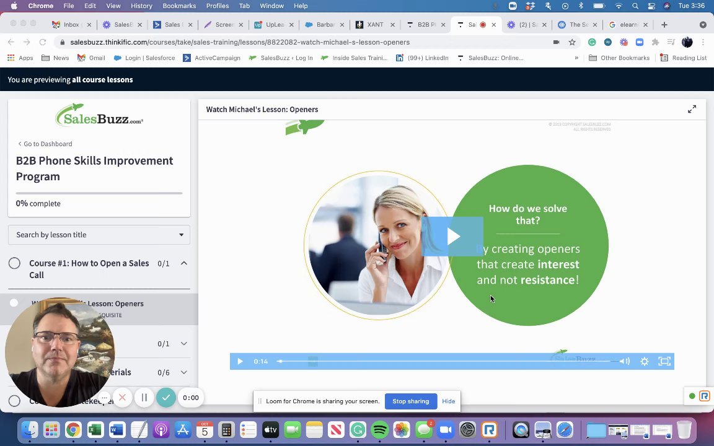Open the ActiveCampaign bookmark
714x446 pixels.
212,58
